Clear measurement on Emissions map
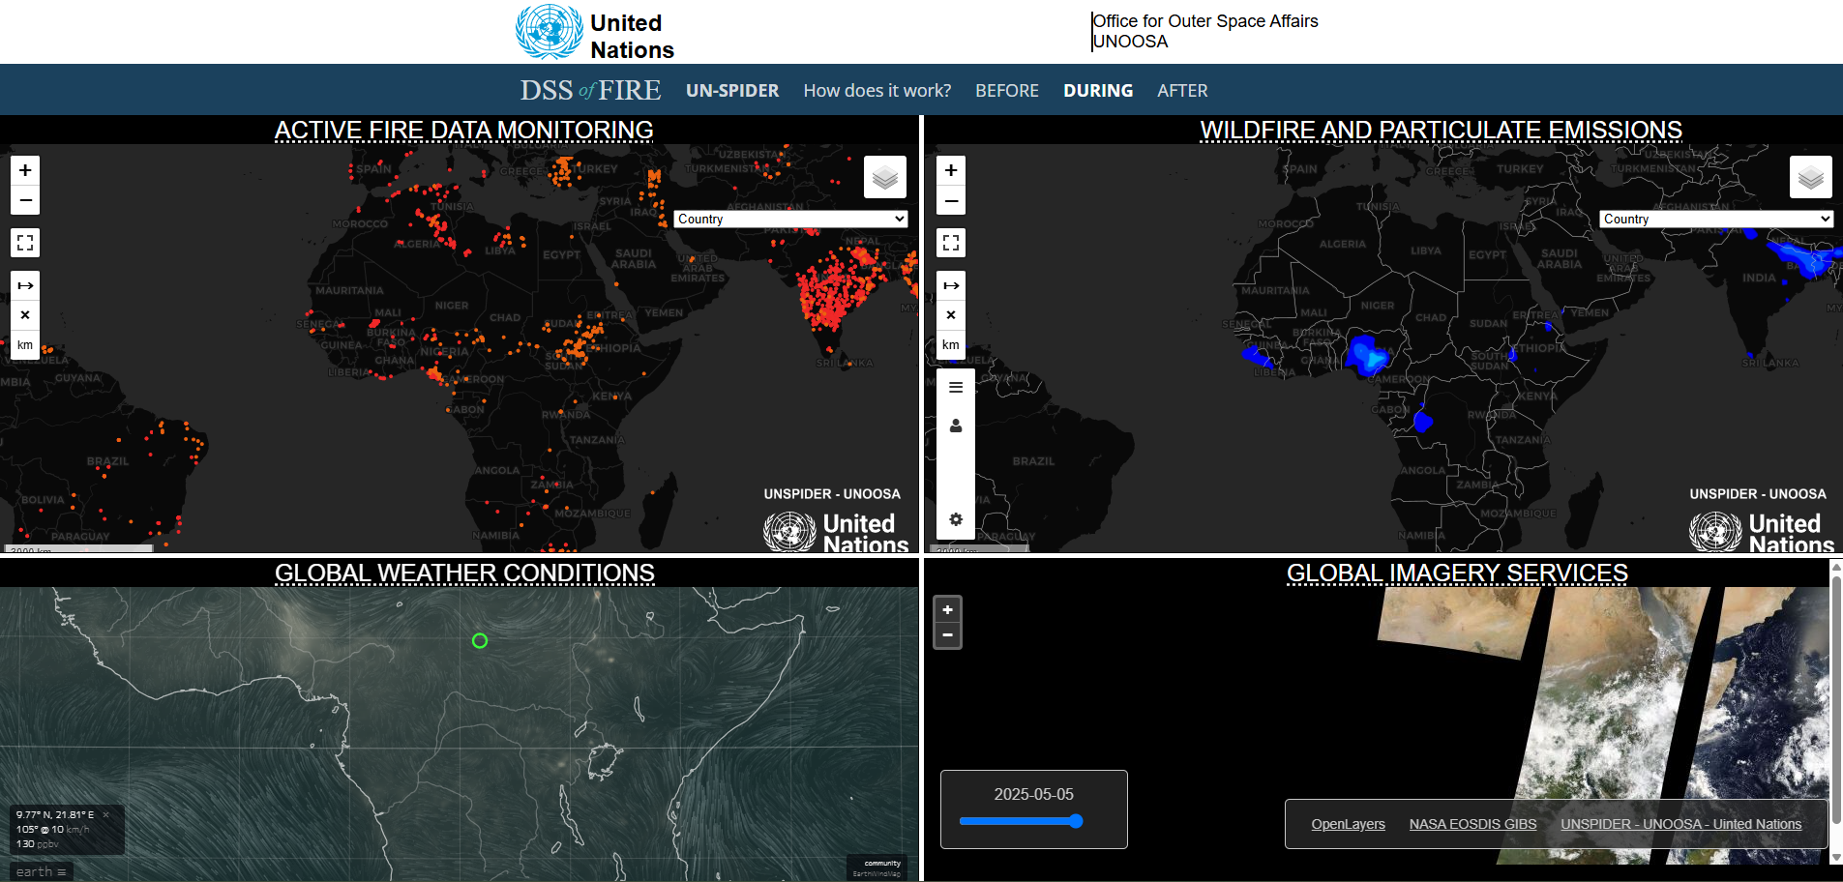This screenshot has height=882, width=1843. [951, 315]
